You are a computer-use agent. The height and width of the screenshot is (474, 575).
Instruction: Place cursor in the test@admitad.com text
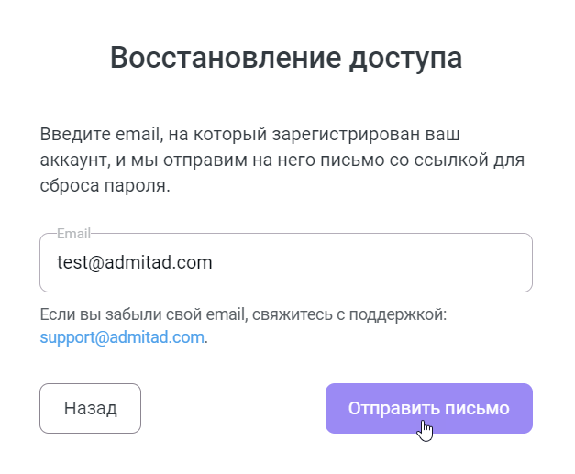point(134,263)
